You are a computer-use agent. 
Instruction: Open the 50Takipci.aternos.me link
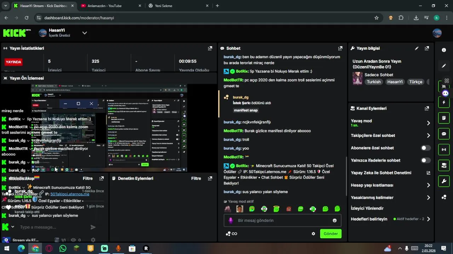coord(70,194)
